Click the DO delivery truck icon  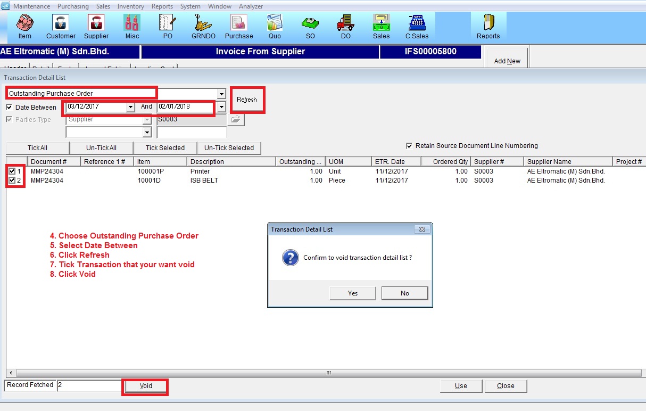click(x=346, y=27)
